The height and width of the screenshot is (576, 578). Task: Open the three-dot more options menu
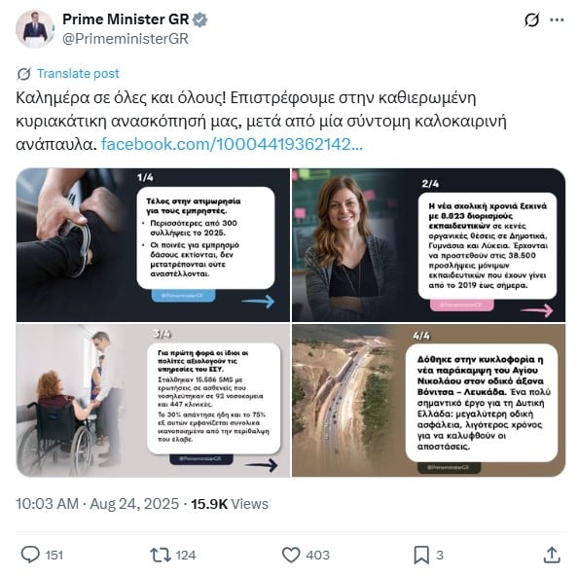coord(557,19)
